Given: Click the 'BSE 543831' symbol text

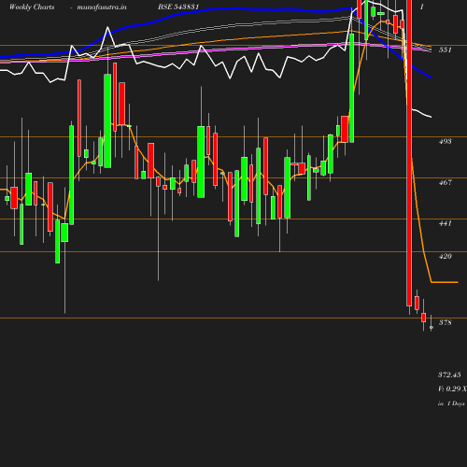Looking at the screenshot, I should pyautogui.click(x=178, y=7).
